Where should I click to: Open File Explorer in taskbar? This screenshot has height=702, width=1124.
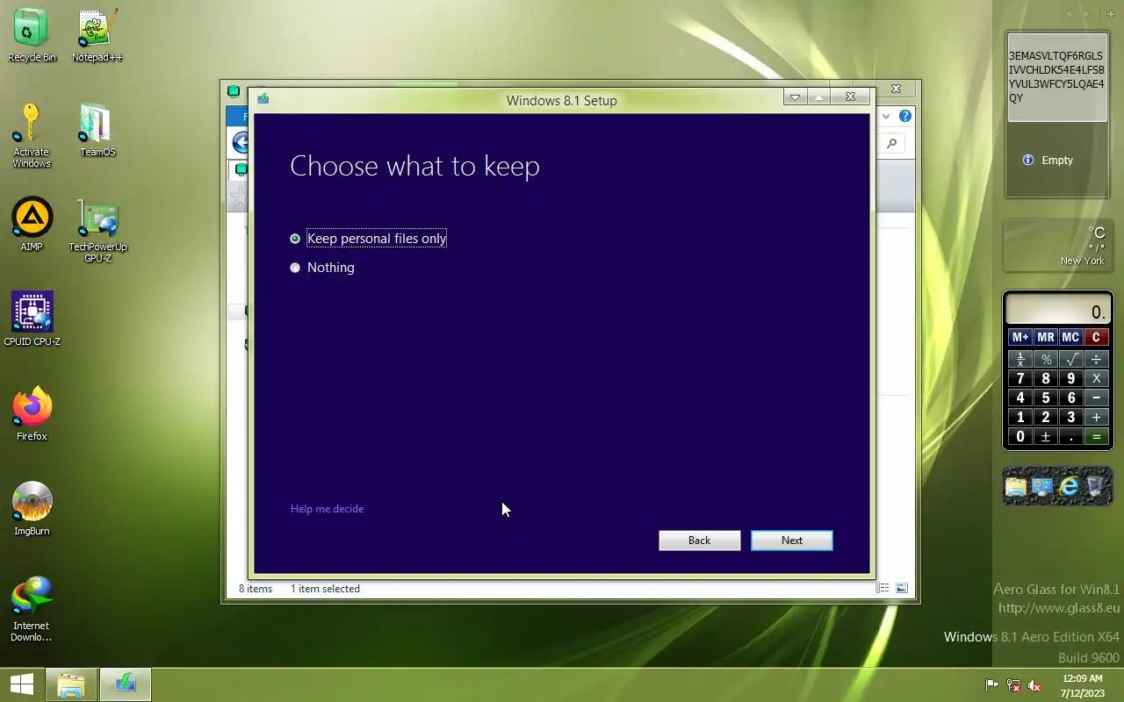tap(71, 684)
